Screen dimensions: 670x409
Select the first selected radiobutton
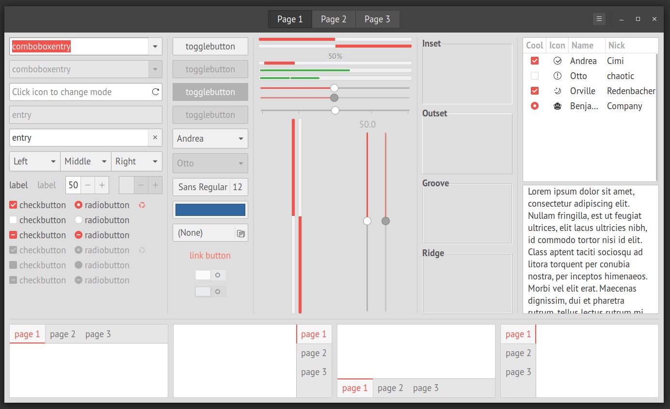79,205
